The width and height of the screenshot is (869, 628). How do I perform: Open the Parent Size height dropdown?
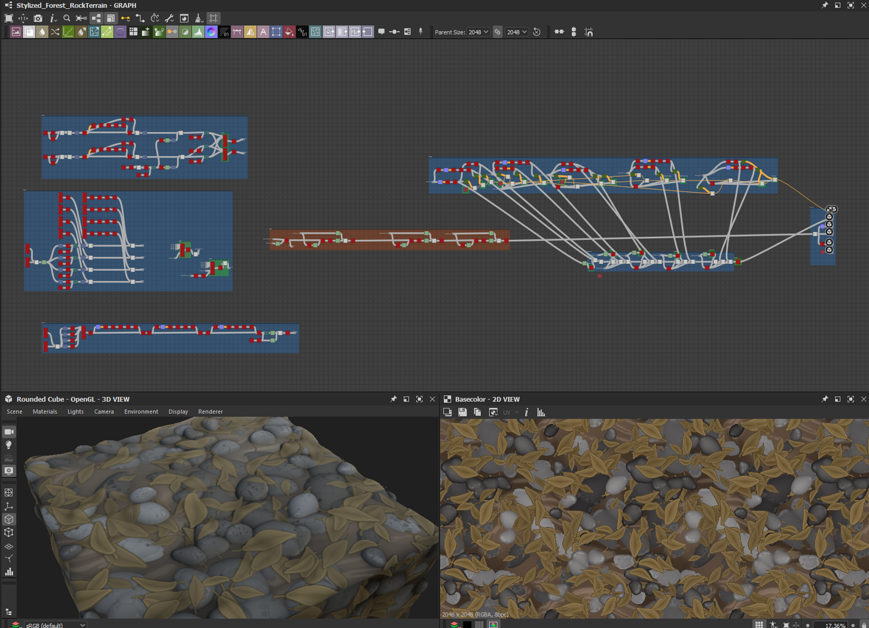tap(517, 32)
